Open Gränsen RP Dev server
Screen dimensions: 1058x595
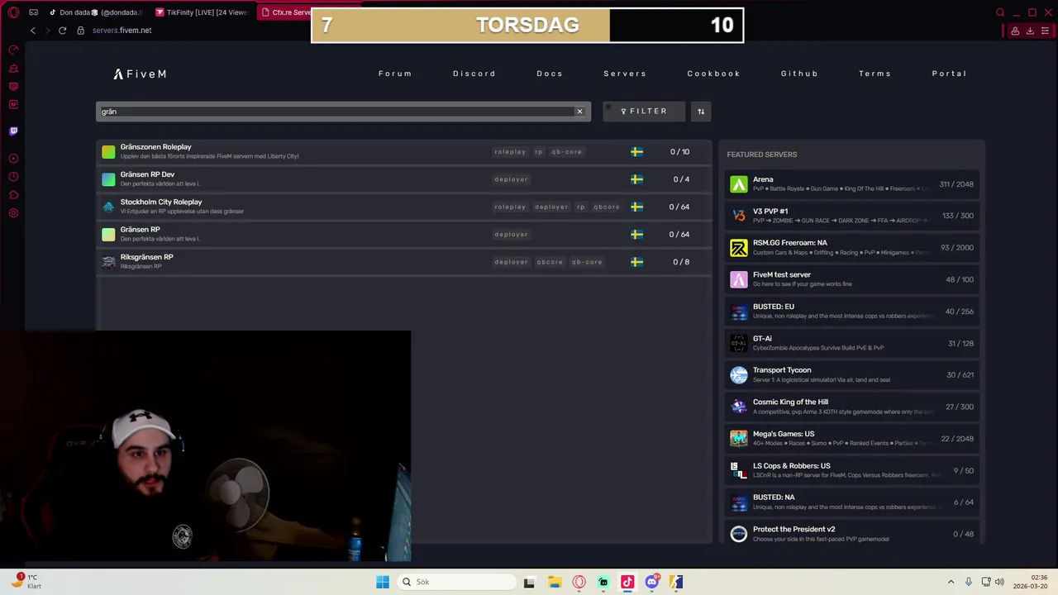click(x=404, y=179)
